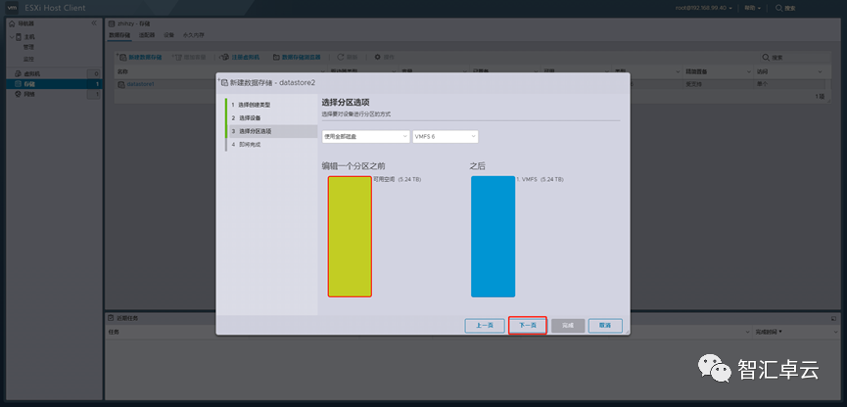The image size is (847, 407).
Task: Click the yellow free space partition block
Action: (x=350, y=237)
